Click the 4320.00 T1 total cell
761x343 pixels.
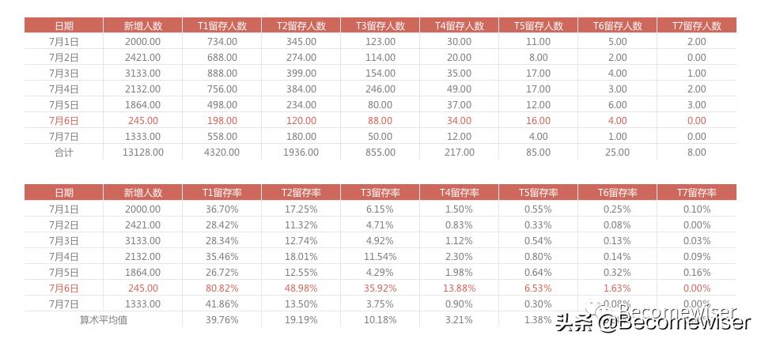tap(221, 152)
